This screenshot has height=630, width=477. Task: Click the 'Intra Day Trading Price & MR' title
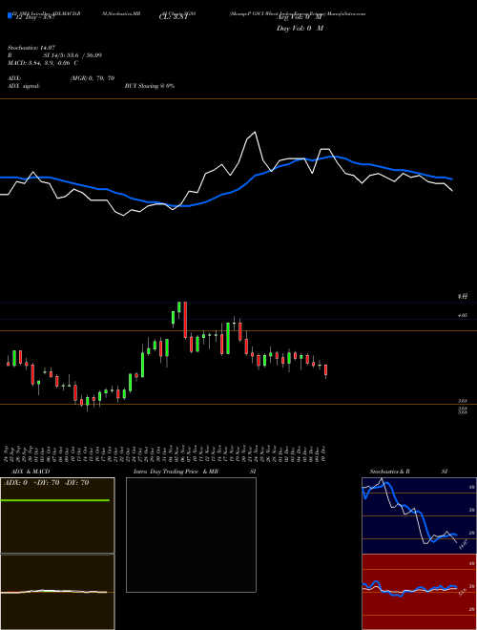point(176,472)
